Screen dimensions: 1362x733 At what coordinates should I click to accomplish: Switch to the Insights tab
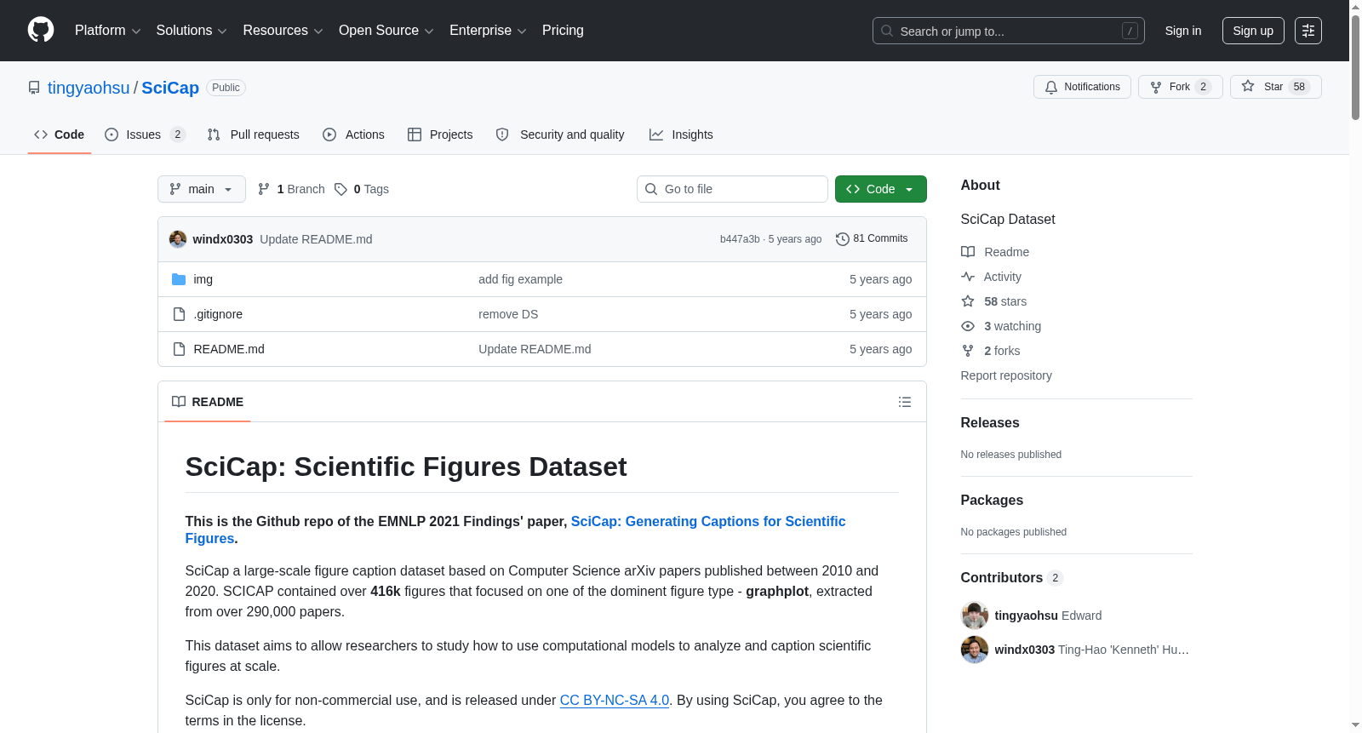[681, 135]
